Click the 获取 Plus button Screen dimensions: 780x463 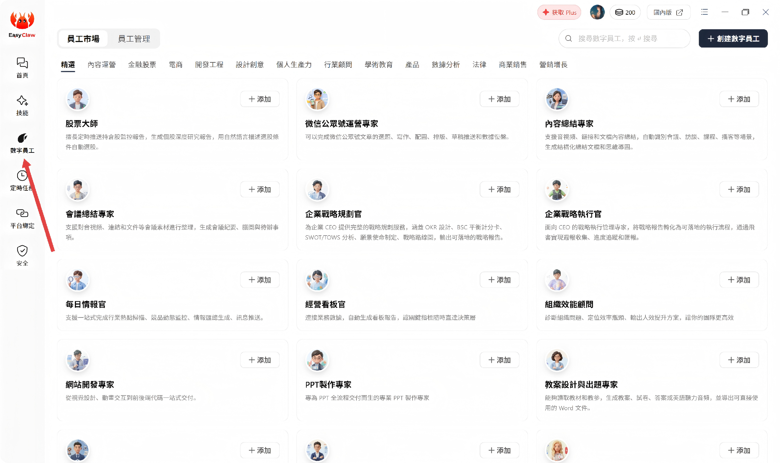coord(559,12)
